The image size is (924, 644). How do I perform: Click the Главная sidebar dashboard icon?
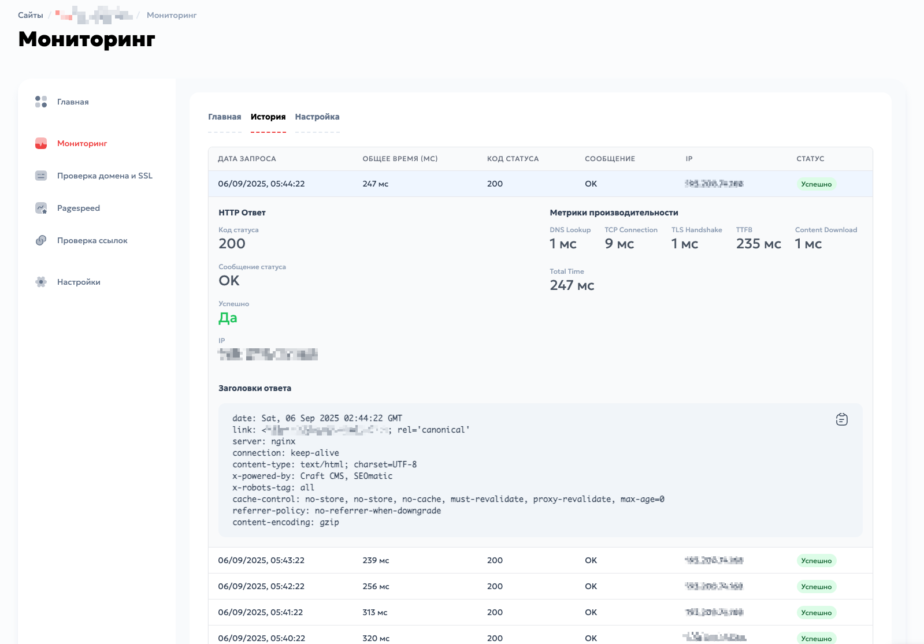coord(41,102)
